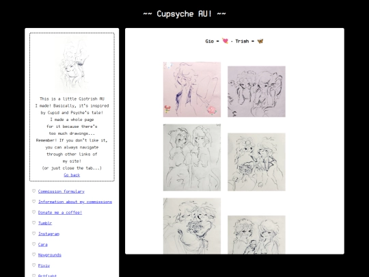This screenshot has width=369, height=277.
Task: Open the bouquet couple sketch thumbnail
Action: tap(256, 162)
